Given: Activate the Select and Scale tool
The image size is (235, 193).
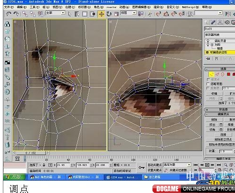Looking at the screenshot, I should point(116,14).
